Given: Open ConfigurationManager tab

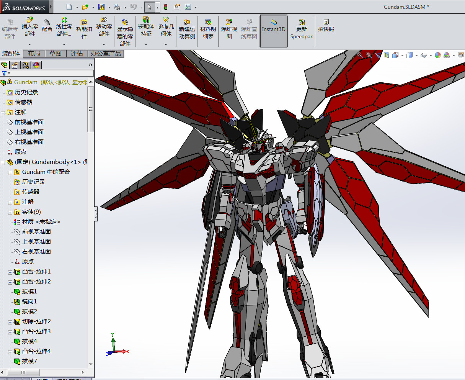Looking at the screenshot, I should click(x=26, y=65).
